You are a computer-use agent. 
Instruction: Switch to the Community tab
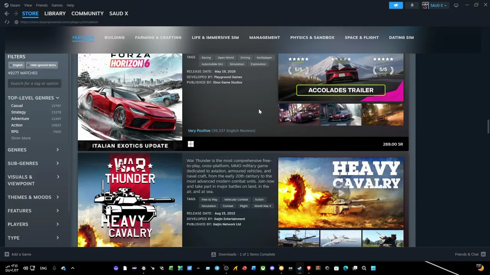[x=87, y=13]
